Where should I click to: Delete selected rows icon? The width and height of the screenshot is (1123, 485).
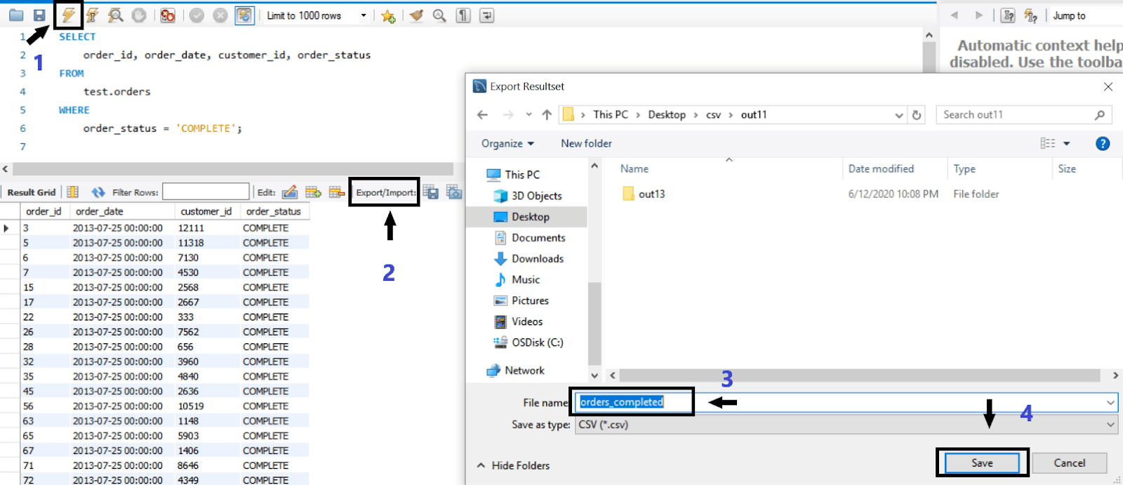pyautogui.click(x=337, y=192)
